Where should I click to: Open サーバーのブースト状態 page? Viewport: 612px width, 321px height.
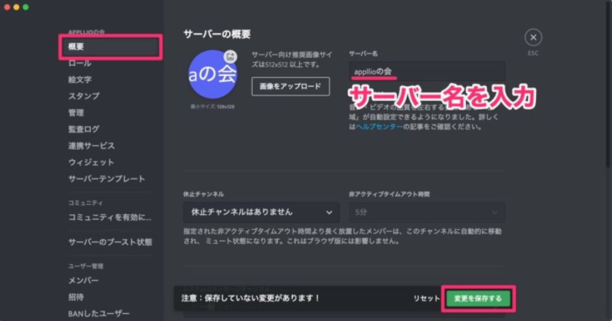click(110, 242)
